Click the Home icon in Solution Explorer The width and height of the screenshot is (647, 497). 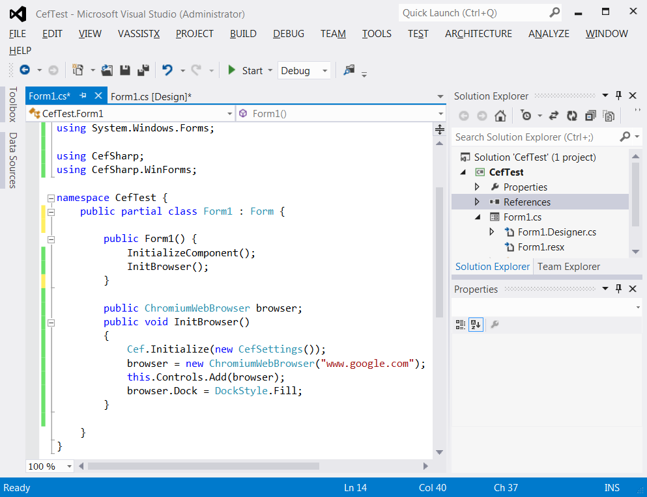click(x=500, y=116)
